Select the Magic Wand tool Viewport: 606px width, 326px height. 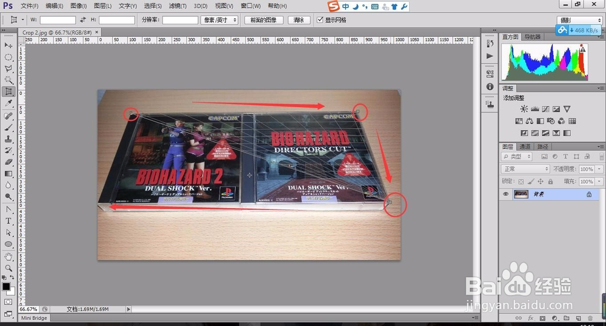click(8, 80)
